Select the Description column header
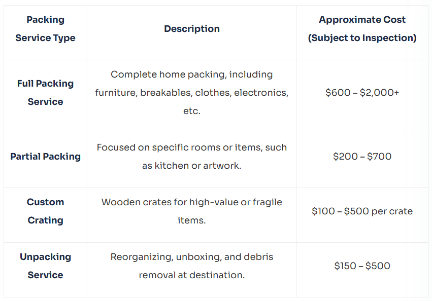 tap(192, 29)
